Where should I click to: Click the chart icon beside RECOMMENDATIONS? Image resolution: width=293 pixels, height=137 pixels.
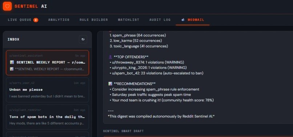tap(110, 84)
